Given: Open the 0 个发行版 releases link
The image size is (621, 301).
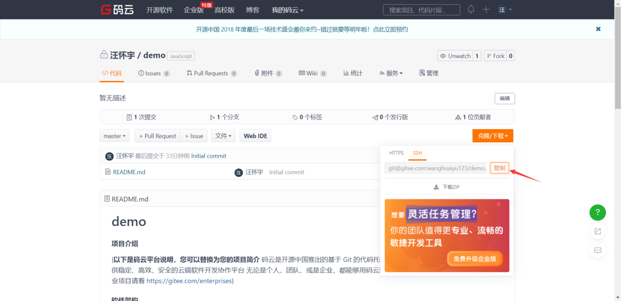Looking at the screenshot, I should point(390,117).
